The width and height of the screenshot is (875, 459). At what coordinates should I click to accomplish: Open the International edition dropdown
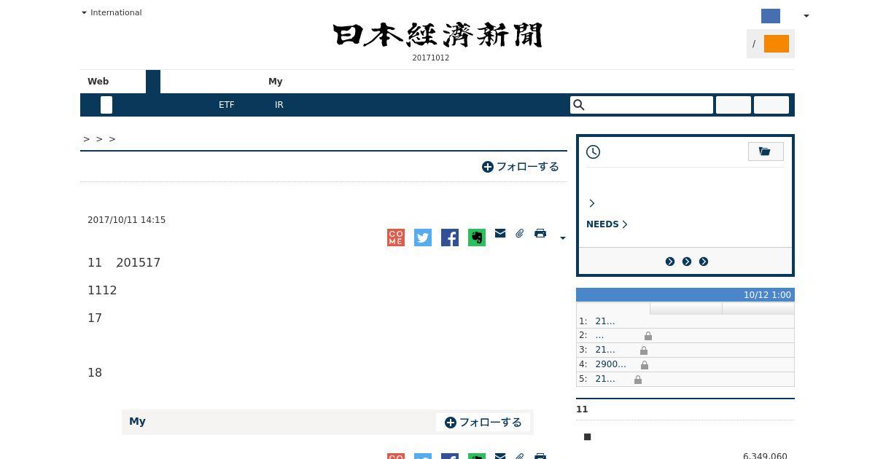(x=112, y=12)
